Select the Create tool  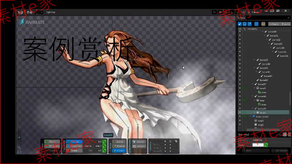[x=52, y=151]
